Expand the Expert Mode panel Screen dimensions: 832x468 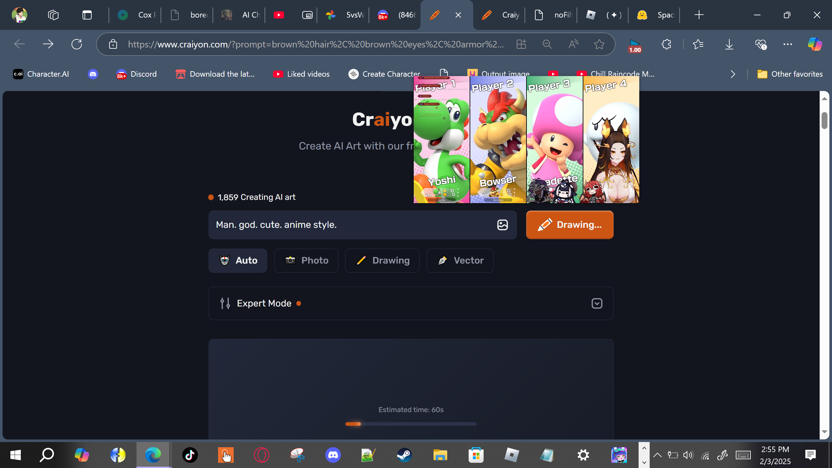(x=411, y=304)
